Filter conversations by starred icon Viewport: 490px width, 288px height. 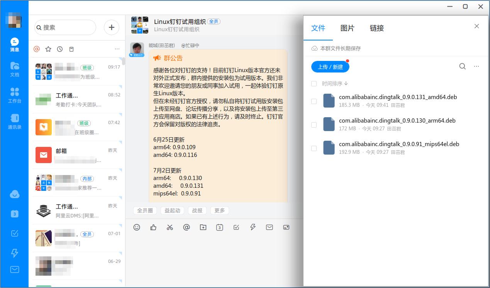click(48, 49)
